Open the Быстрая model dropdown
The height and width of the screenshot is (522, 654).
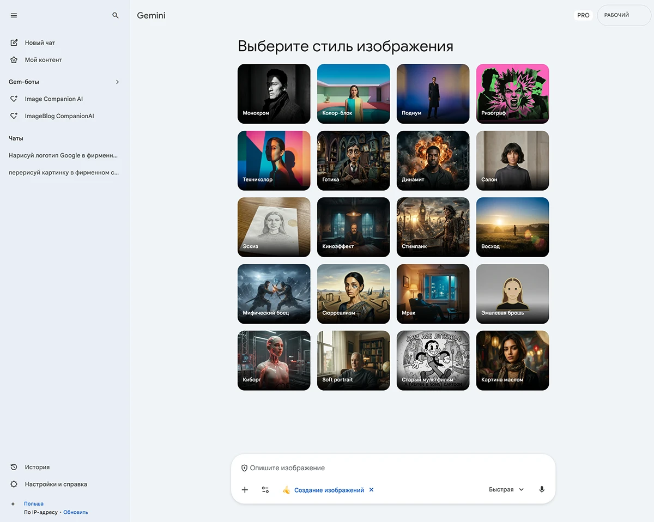(506, 489)
